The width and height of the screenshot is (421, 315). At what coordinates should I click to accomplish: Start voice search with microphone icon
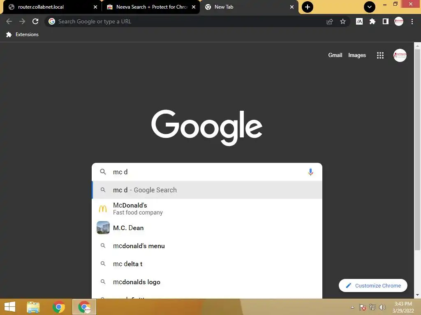311,172
